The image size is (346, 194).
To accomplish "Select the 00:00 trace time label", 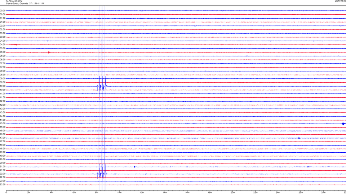I will (x=3, y=10).
